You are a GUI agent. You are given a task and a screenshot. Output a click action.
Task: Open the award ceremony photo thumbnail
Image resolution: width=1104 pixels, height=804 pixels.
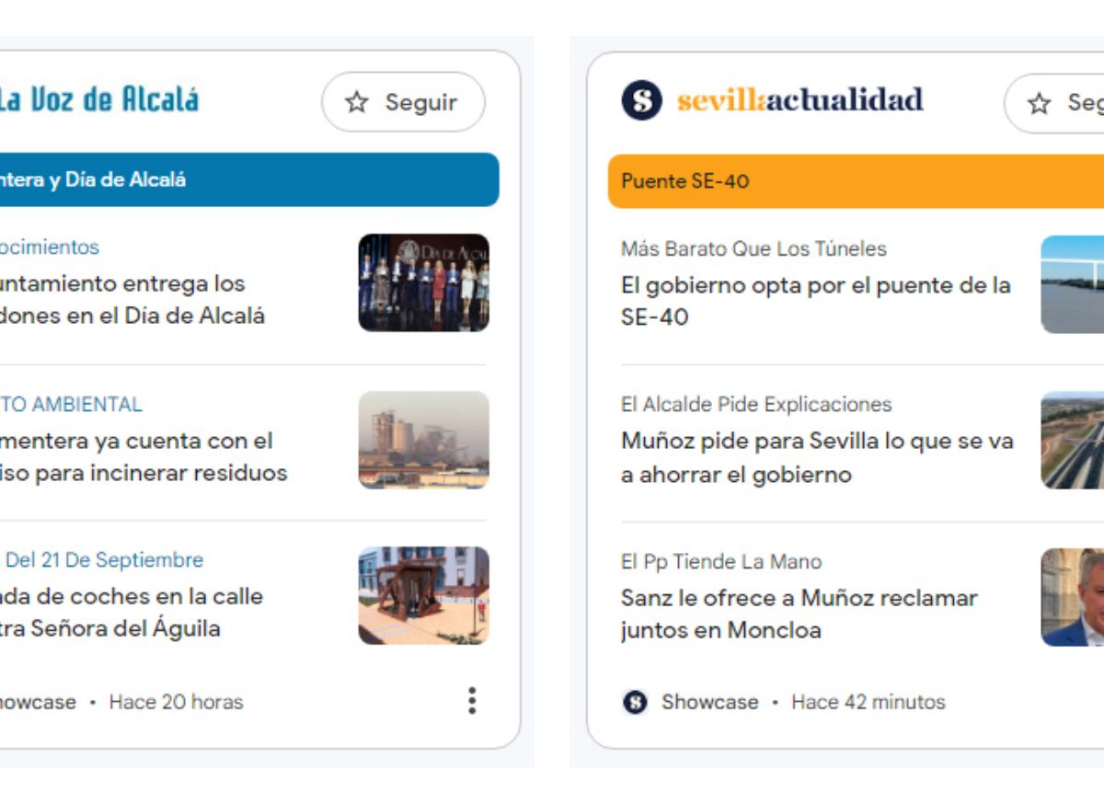[x=423, y=282]
